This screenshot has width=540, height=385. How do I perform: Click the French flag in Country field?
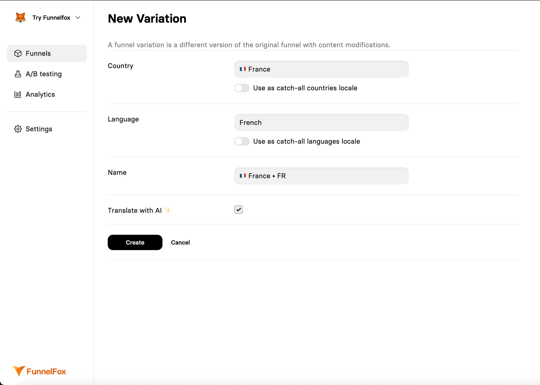coord(243,69)
